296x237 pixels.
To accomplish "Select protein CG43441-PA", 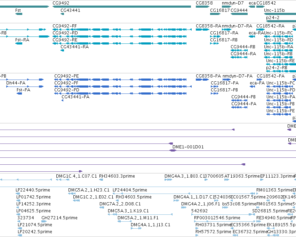I will coord(75,97).
